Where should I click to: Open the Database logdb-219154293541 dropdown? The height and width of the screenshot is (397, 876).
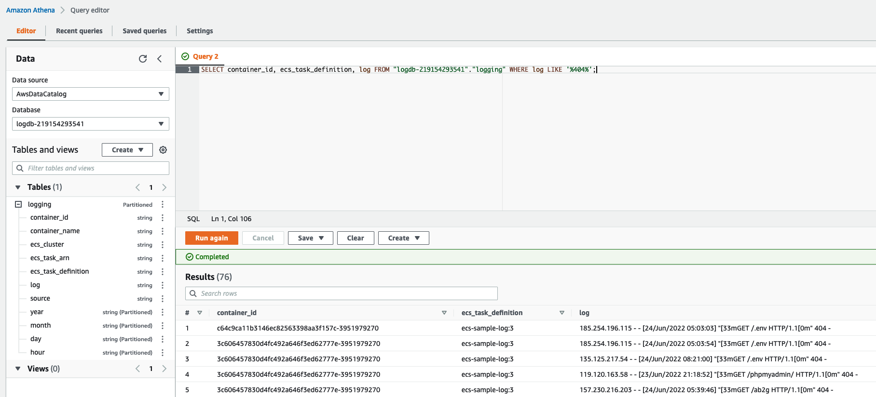[x=90, y=124]
